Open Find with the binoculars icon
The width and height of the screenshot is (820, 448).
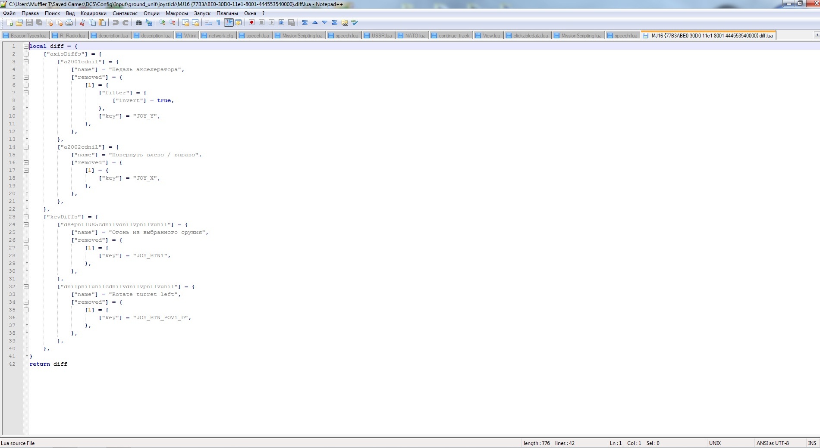(138, 23)
